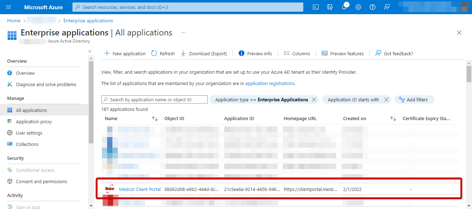Open Consent and permissions

coord(42,181)
